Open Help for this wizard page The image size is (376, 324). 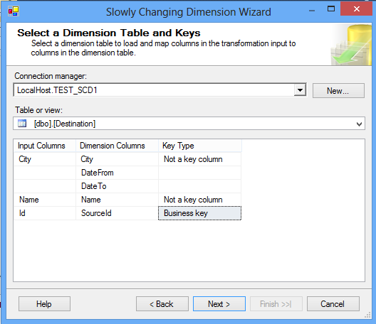pyautogui.click(x=44, y=304)
